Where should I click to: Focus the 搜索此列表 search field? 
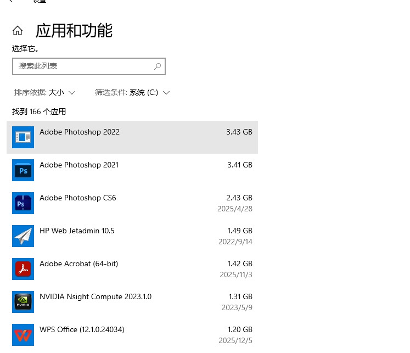pyautogui.click(x=89, y=66)
